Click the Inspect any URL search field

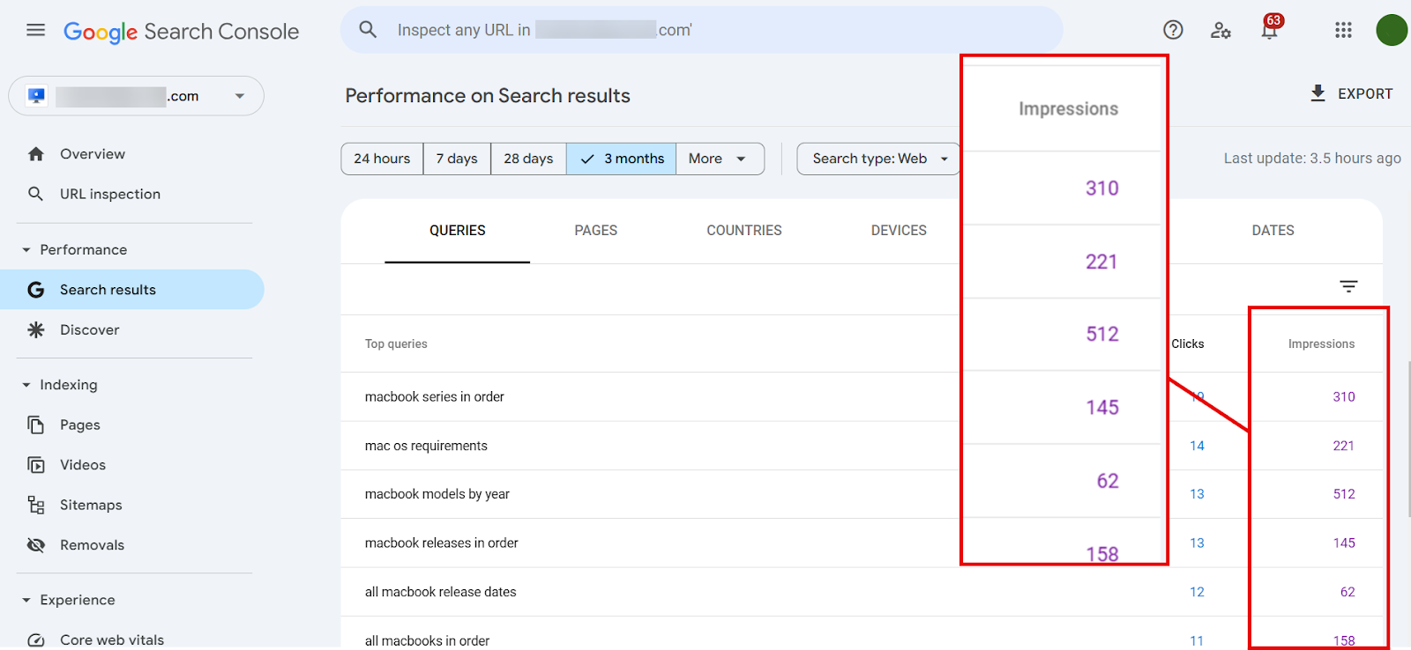701,30
